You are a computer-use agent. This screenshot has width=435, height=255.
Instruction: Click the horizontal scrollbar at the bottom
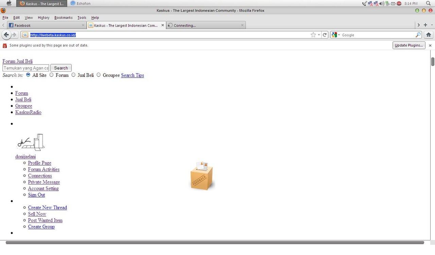215,242
